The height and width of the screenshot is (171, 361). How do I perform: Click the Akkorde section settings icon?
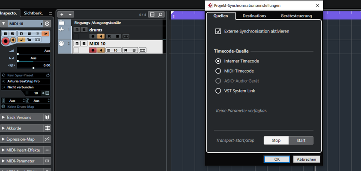coord(47,128)
